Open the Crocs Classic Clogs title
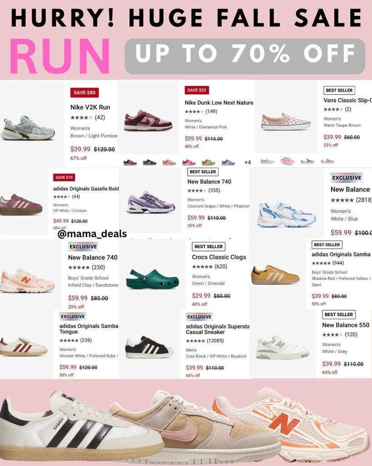This screenshot has width=372, height=466. pos(219,257)
